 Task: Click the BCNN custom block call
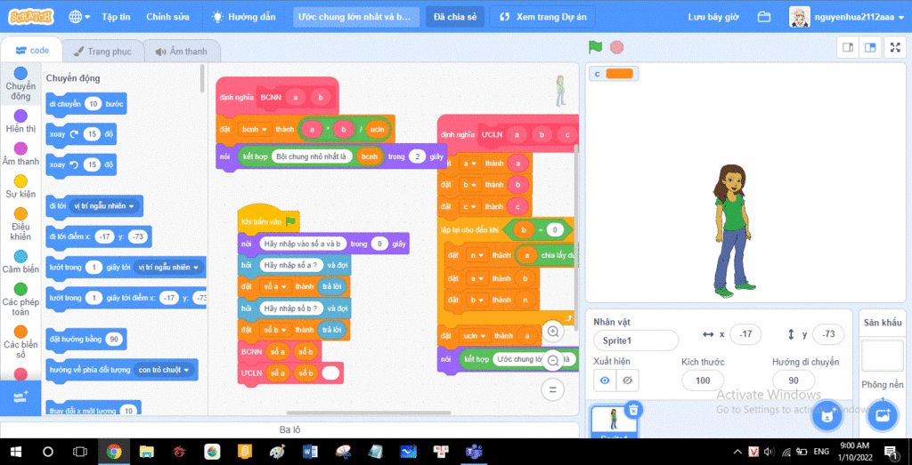tap(279, 350)
